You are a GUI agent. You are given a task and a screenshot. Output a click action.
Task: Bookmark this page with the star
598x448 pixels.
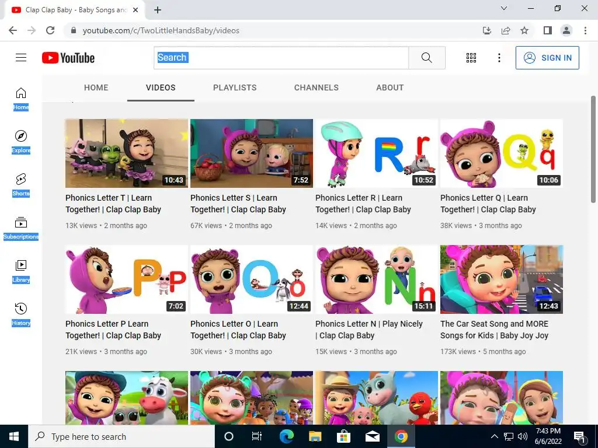point(524,30)
